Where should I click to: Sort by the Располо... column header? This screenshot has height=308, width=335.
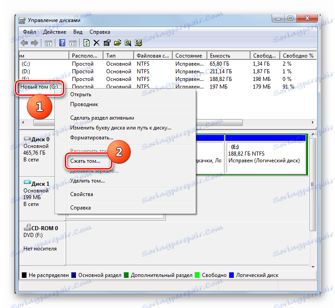coord(86,56)
